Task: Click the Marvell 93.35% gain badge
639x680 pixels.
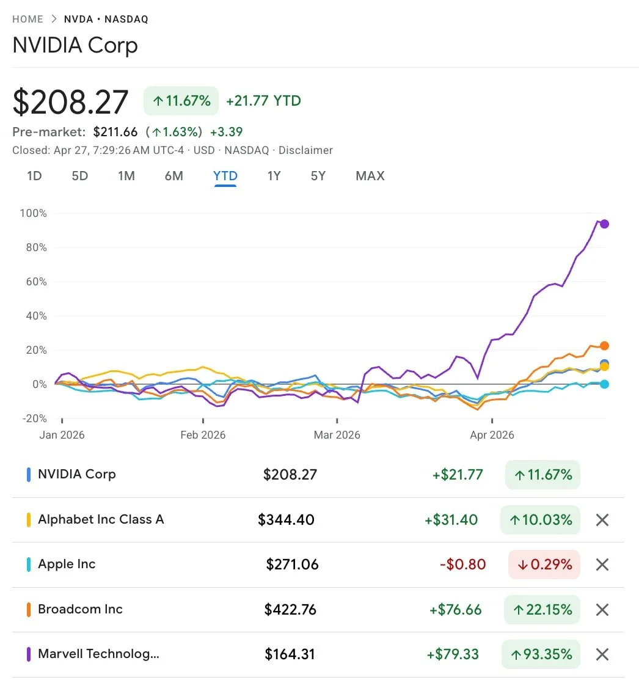Action: coord(541,654)
